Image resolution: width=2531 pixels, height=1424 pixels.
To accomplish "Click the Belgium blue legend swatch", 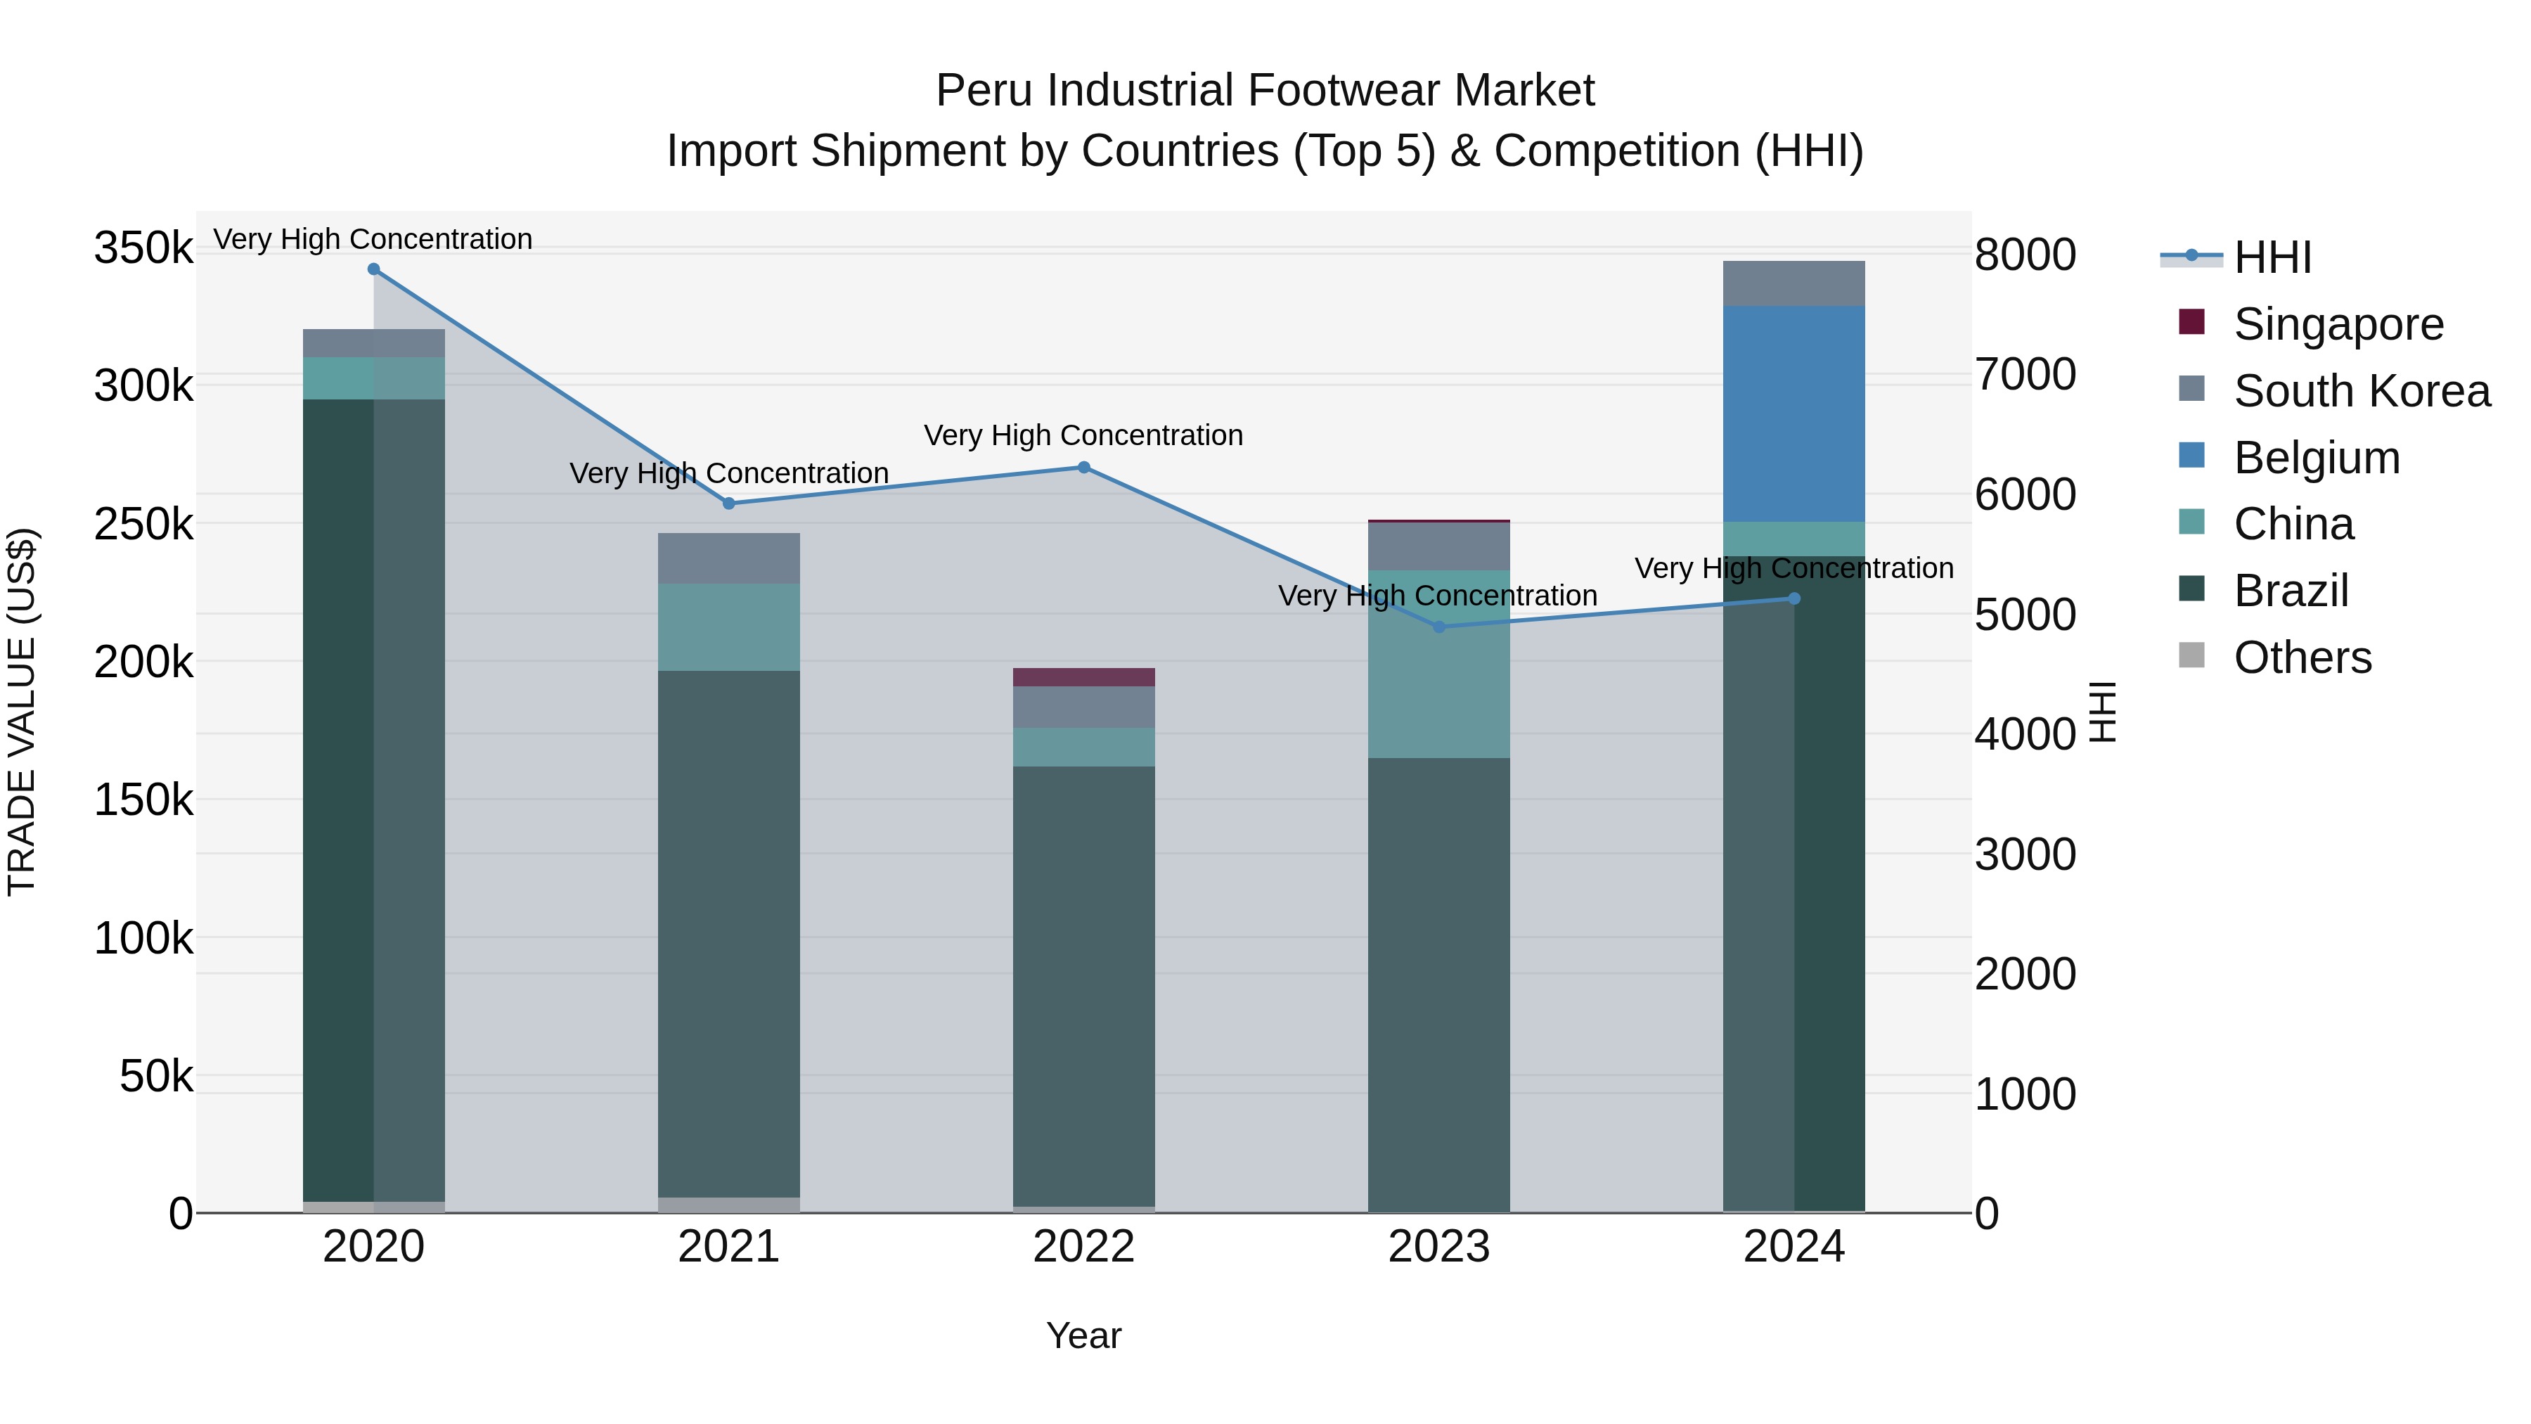I will pos(2191,455).
